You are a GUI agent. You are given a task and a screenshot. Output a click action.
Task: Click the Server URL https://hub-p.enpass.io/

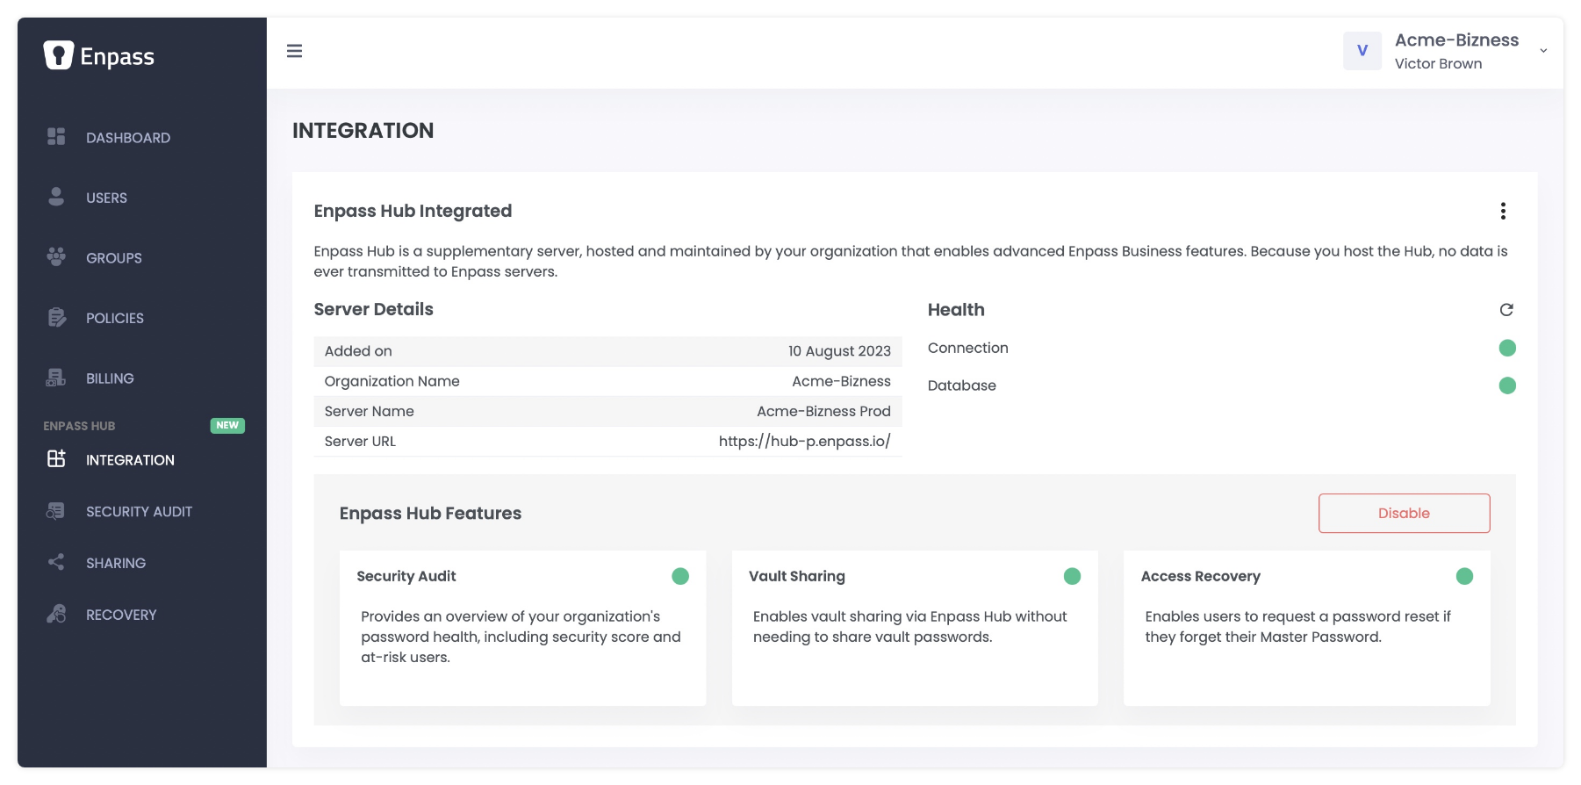(x=804, y=441)
